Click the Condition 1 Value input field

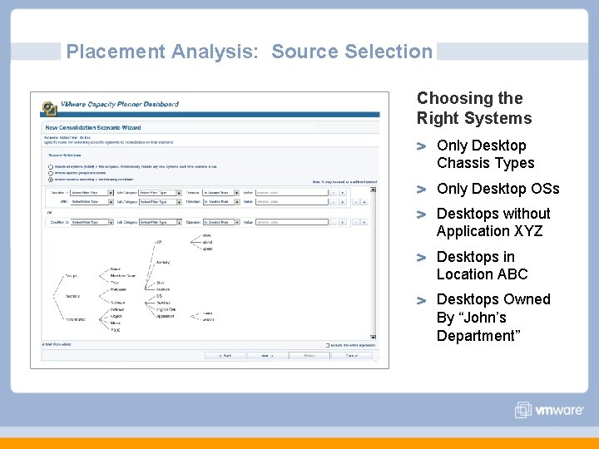pos(292,193)
